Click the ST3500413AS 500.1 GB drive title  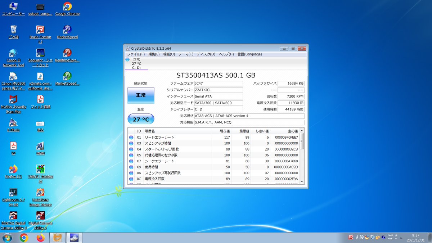coord(216,75)
